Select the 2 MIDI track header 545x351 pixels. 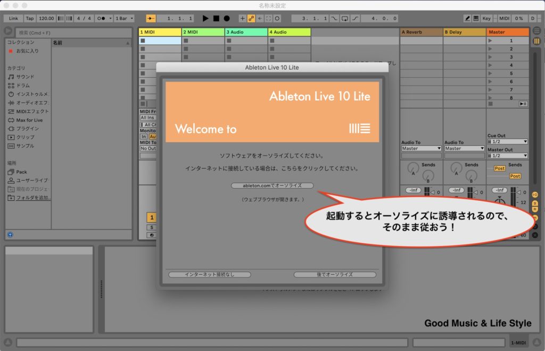203,32
